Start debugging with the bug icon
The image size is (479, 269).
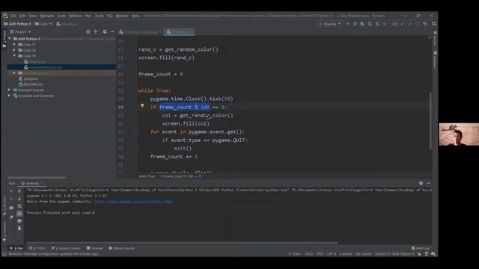pyautogui.click(x=355, y=24)
